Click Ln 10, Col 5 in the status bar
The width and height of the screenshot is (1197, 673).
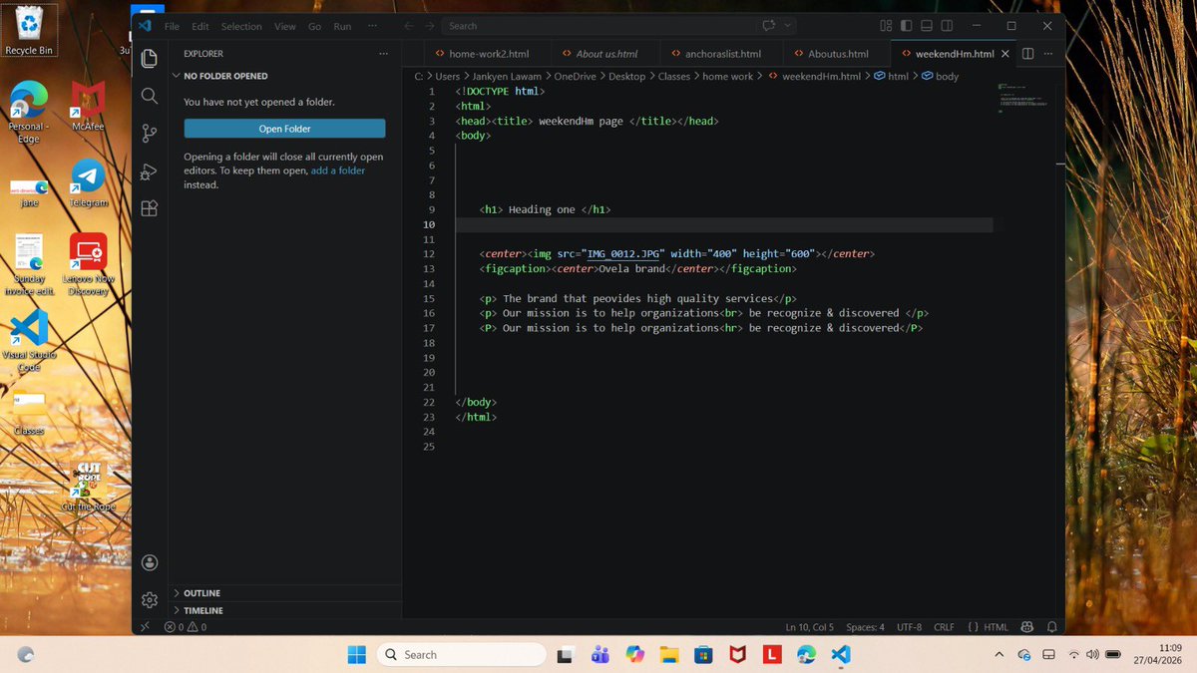point(809,627)
